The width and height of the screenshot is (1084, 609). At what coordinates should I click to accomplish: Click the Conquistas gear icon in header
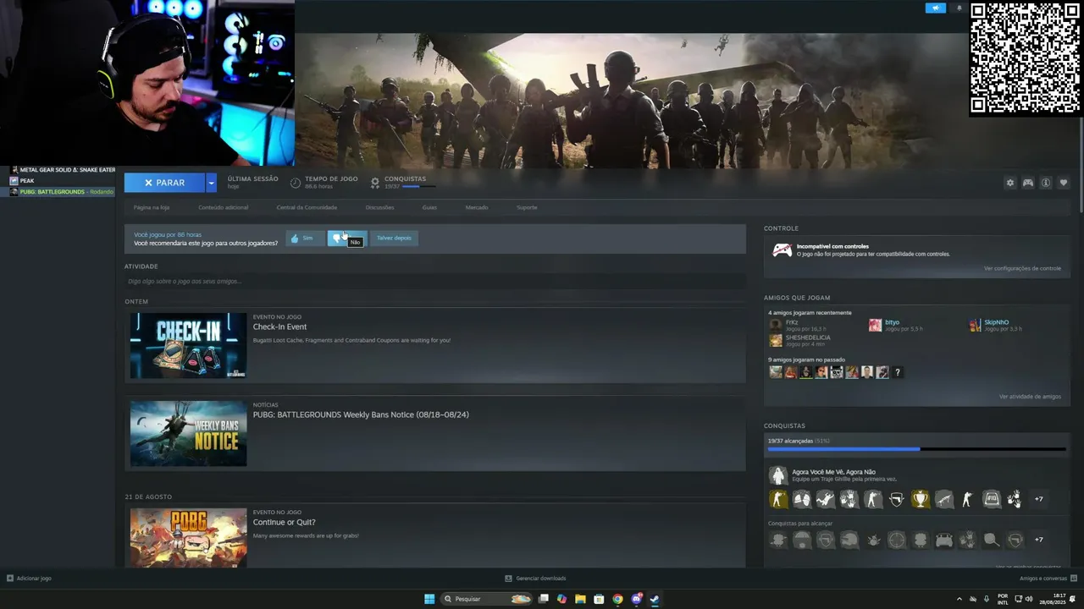(x=375, y=183)
